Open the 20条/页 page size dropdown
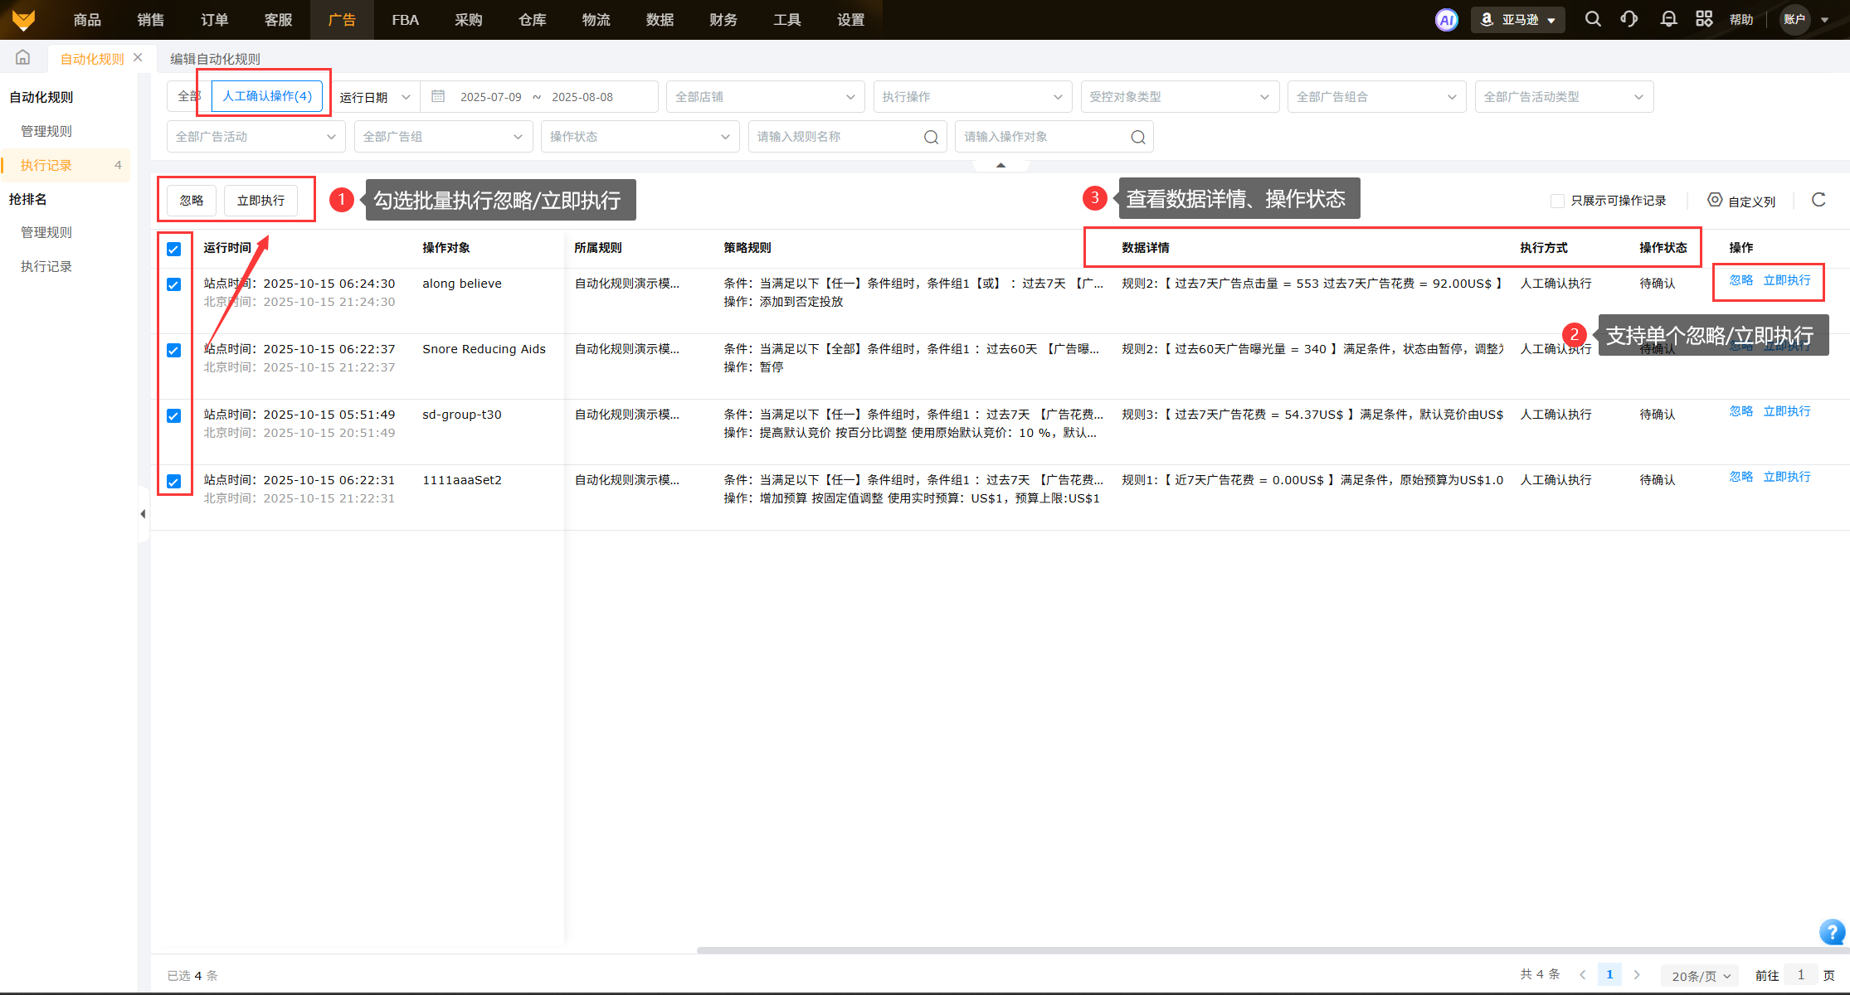 [1700, 975]
